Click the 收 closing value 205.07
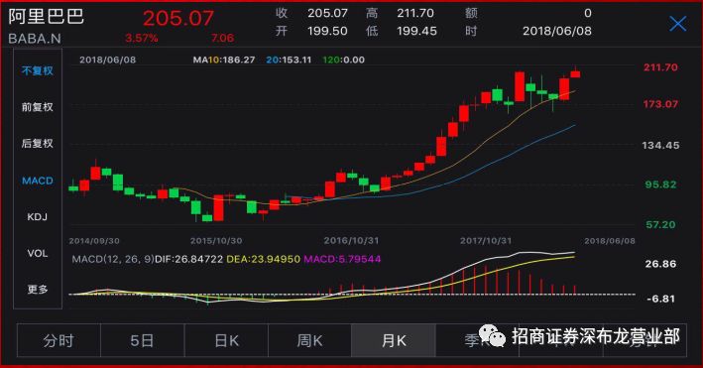703x368 pixels. tap(327, 13)
